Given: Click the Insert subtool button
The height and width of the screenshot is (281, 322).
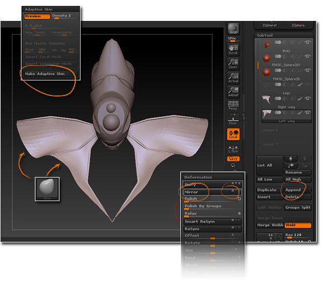Looking at the screenshot, I should pyautogui.click(x=269, y=197).
